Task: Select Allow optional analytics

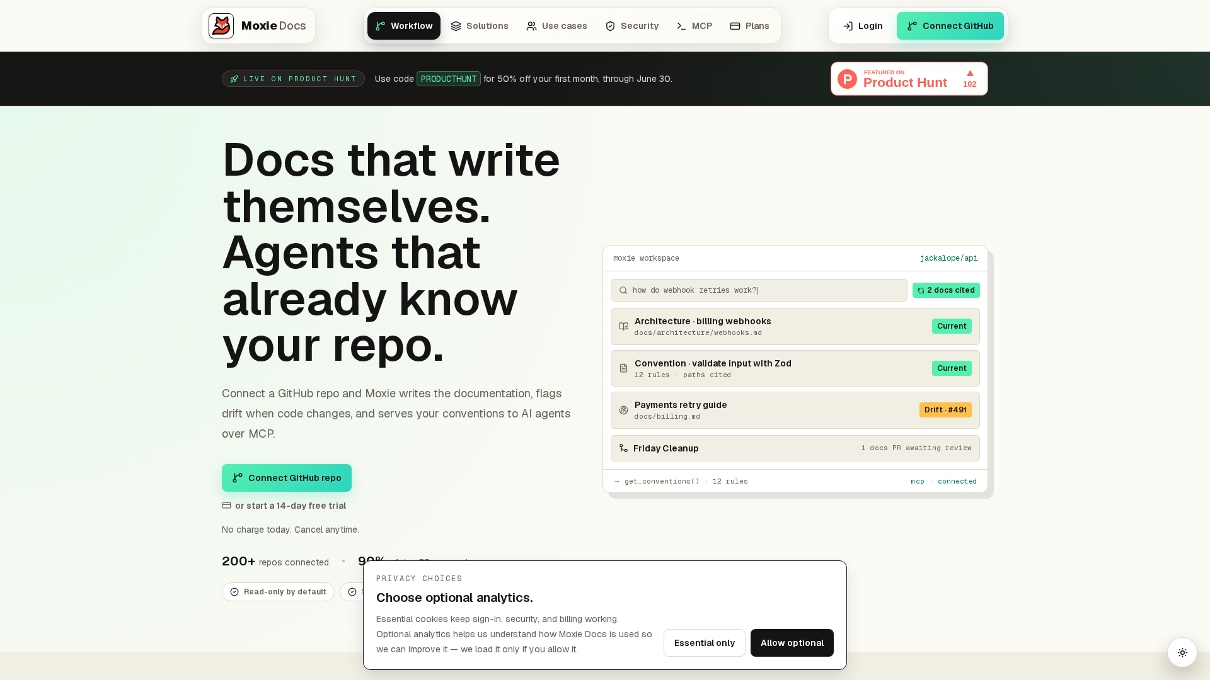Action: [792, 643]
